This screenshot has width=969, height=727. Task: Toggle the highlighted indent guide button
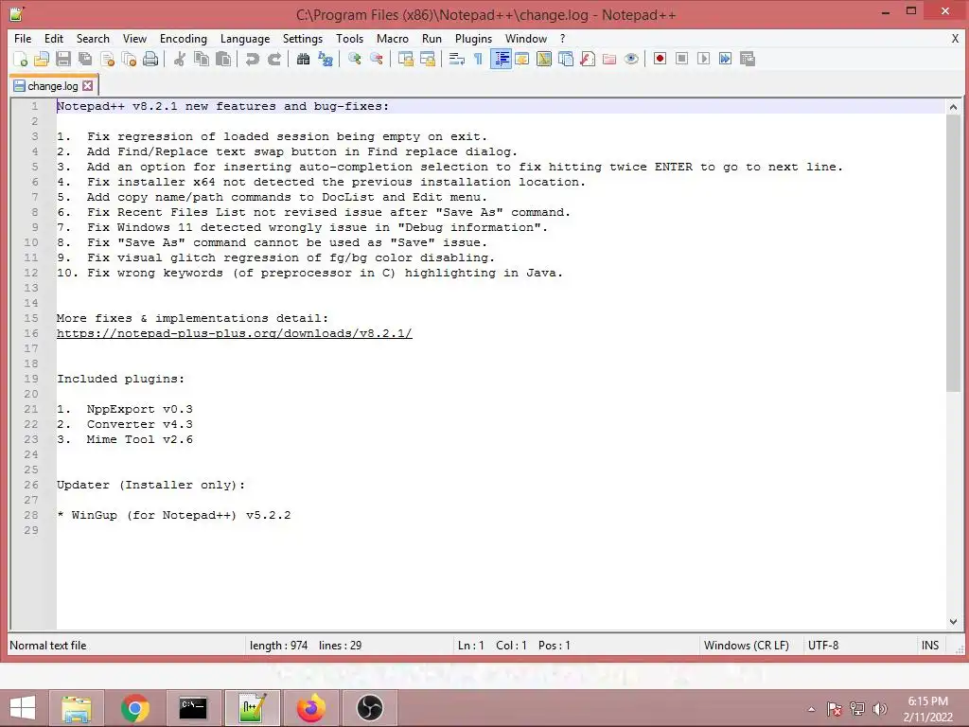click(x=501, y=60)
